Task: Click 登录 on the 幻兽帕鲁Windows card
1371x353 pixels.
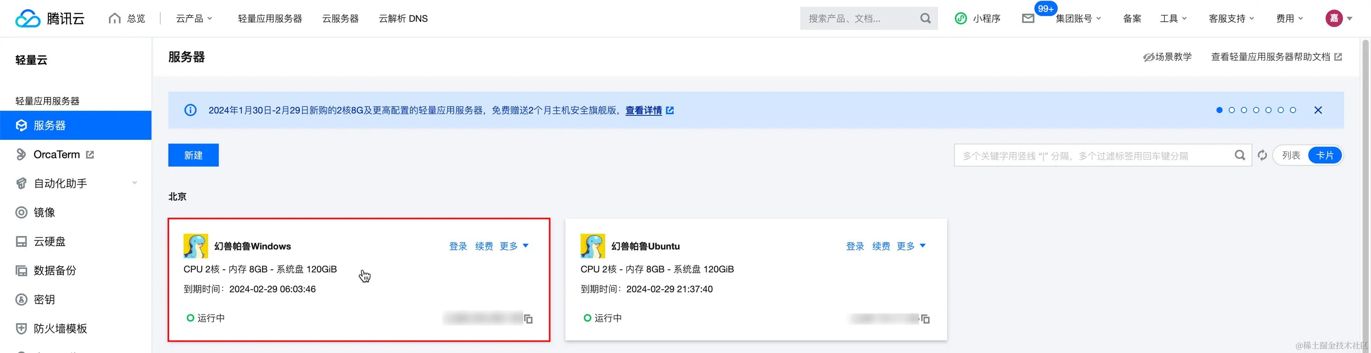Action: click(458, 246)
